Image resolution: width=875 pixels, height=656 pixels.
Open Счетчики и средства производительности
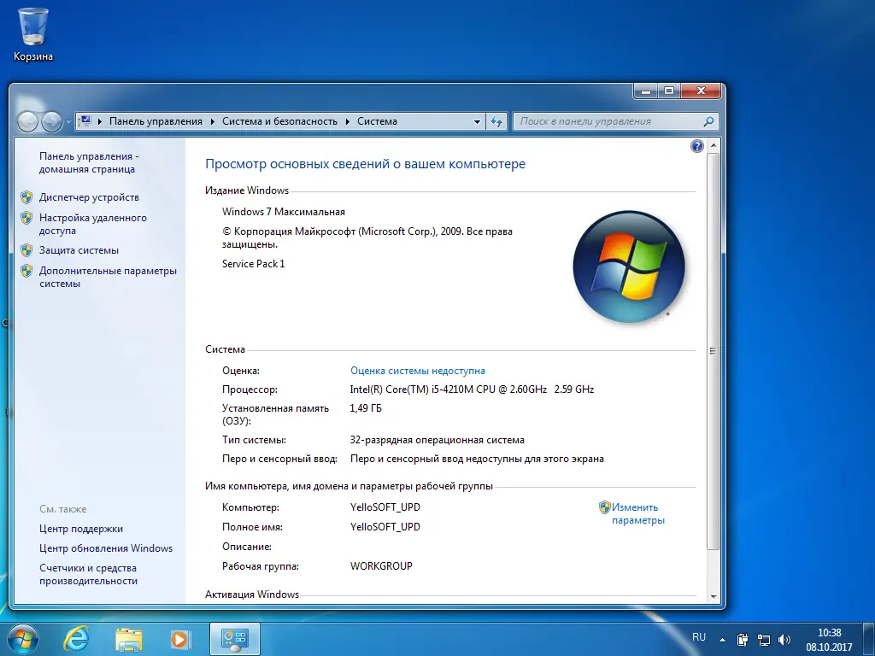pyautogui.click(x=88, y=575)
